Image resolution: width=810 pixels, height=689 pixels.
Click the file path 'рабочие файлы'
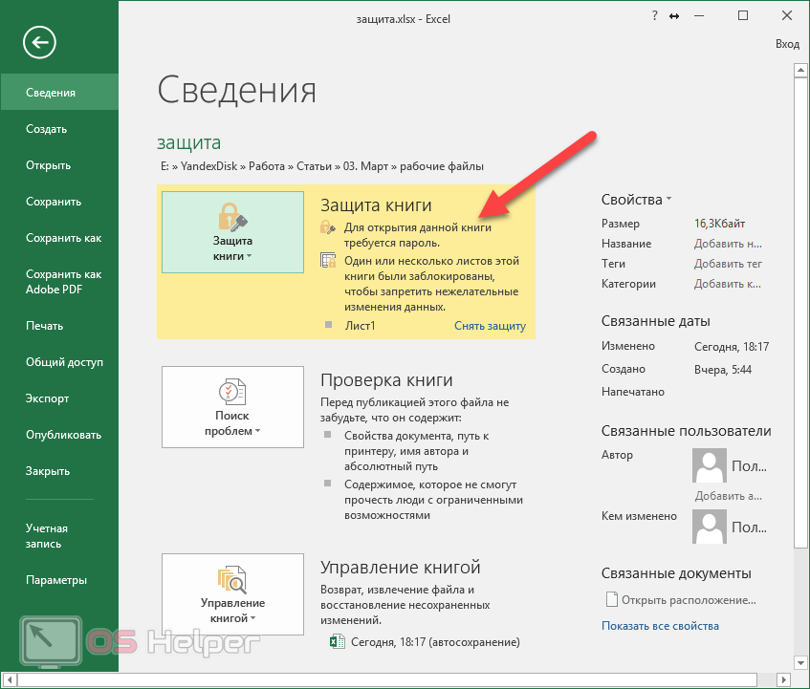point(442,166)
